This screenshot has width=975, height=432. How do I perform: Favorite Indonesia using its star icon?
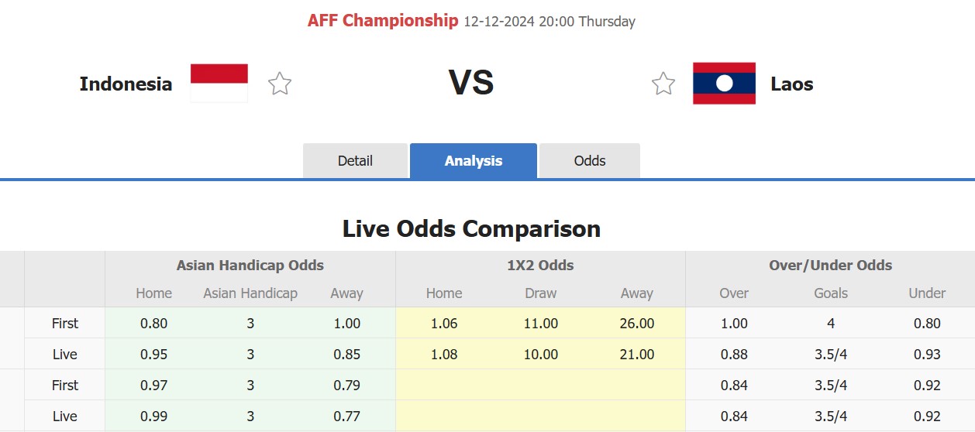coord(280,84)
